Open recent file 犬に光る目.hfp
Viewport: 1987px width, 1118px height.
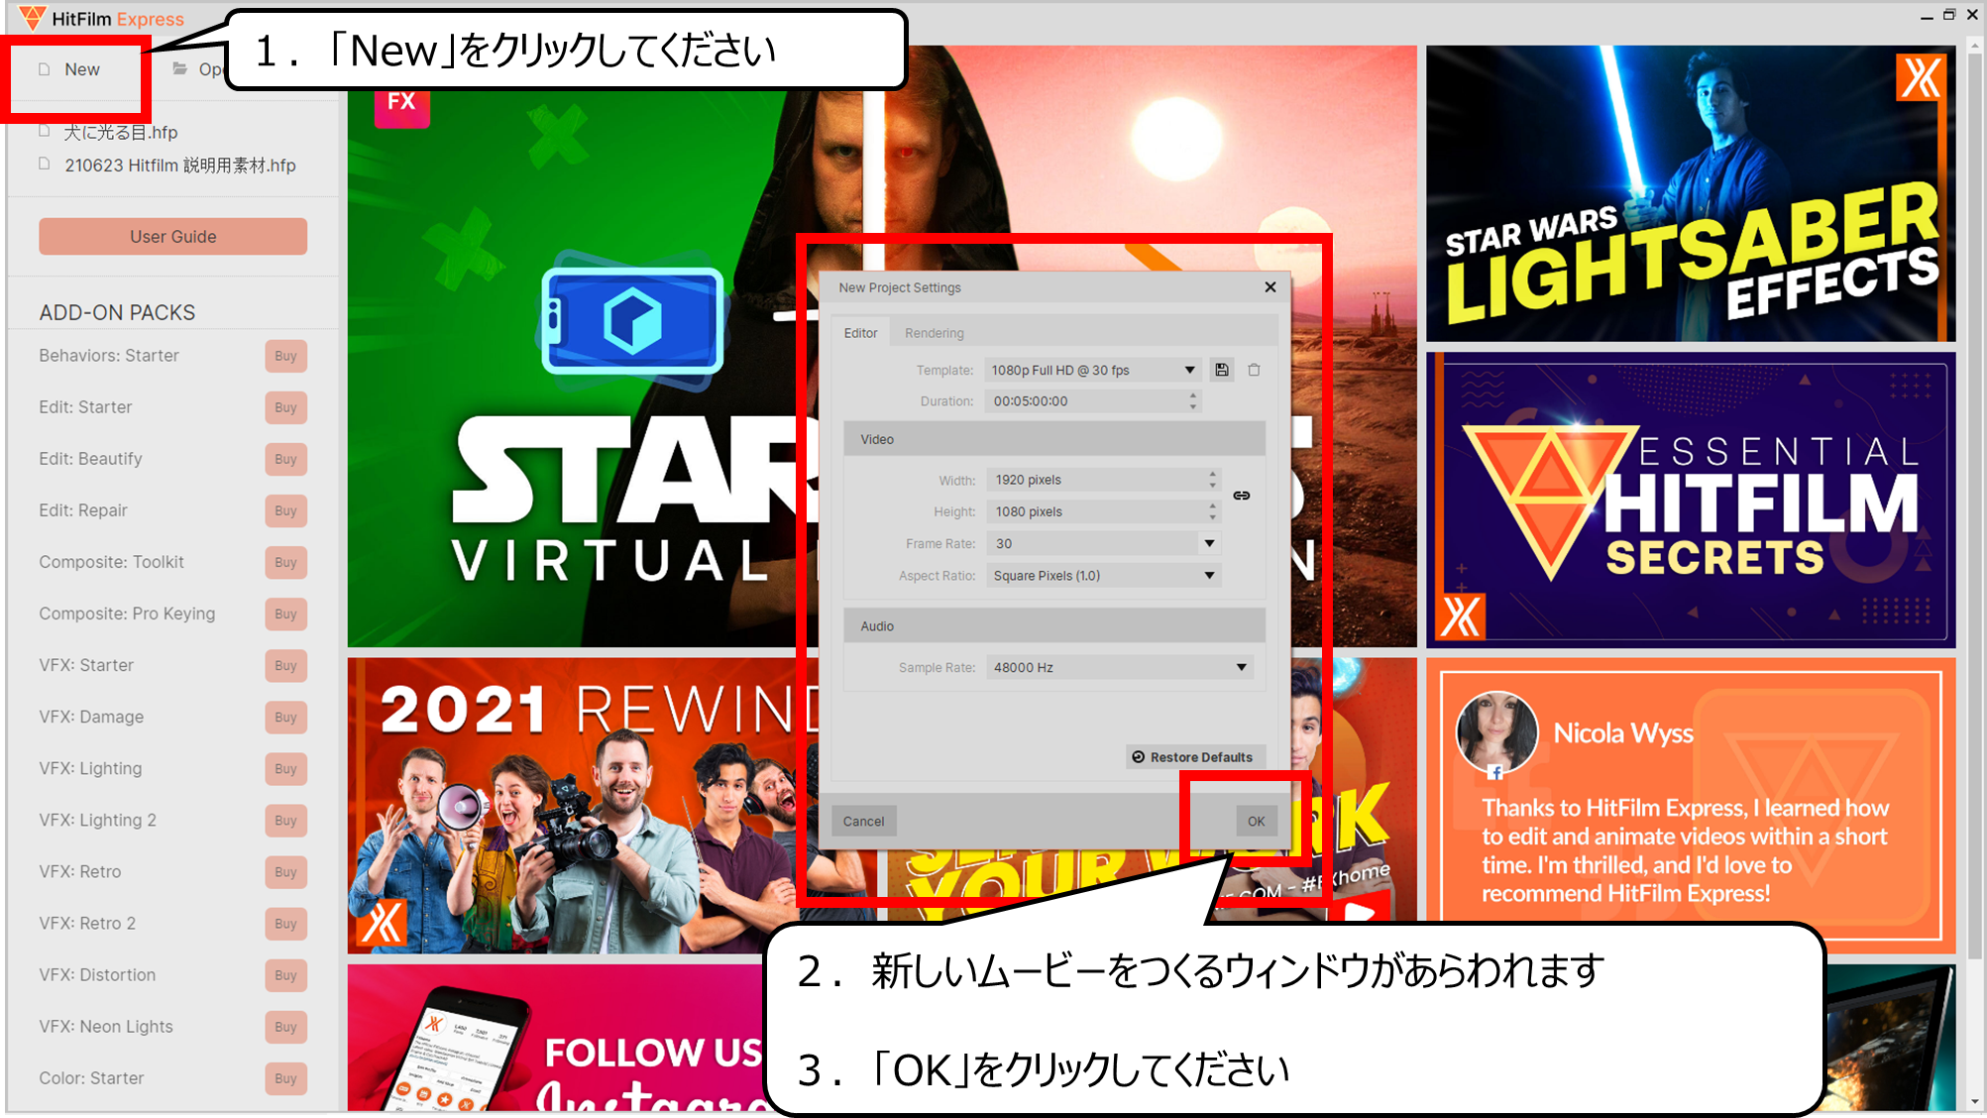109,132
